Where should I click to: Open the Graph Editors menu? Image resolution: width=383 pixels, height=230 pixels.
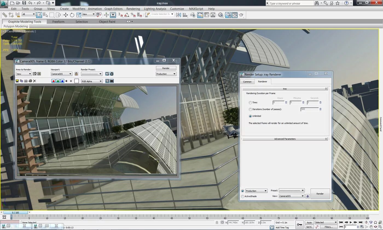tap(114, 9)
